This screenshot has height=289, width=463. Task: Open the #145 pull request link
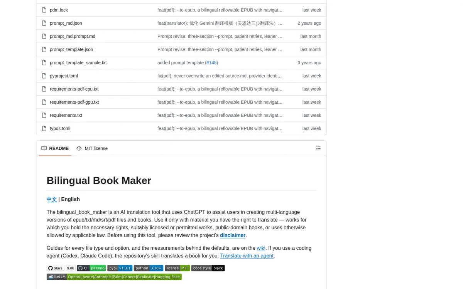[211, 62]
